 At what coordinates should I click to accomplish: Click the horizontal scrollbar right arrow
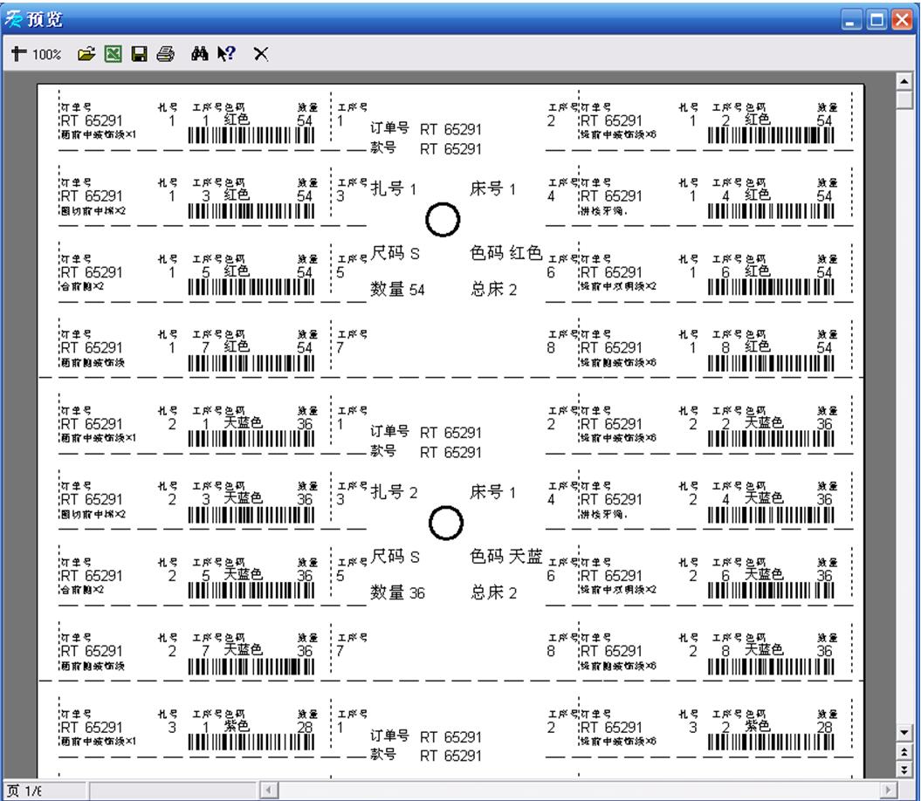[x=889, y=791]
